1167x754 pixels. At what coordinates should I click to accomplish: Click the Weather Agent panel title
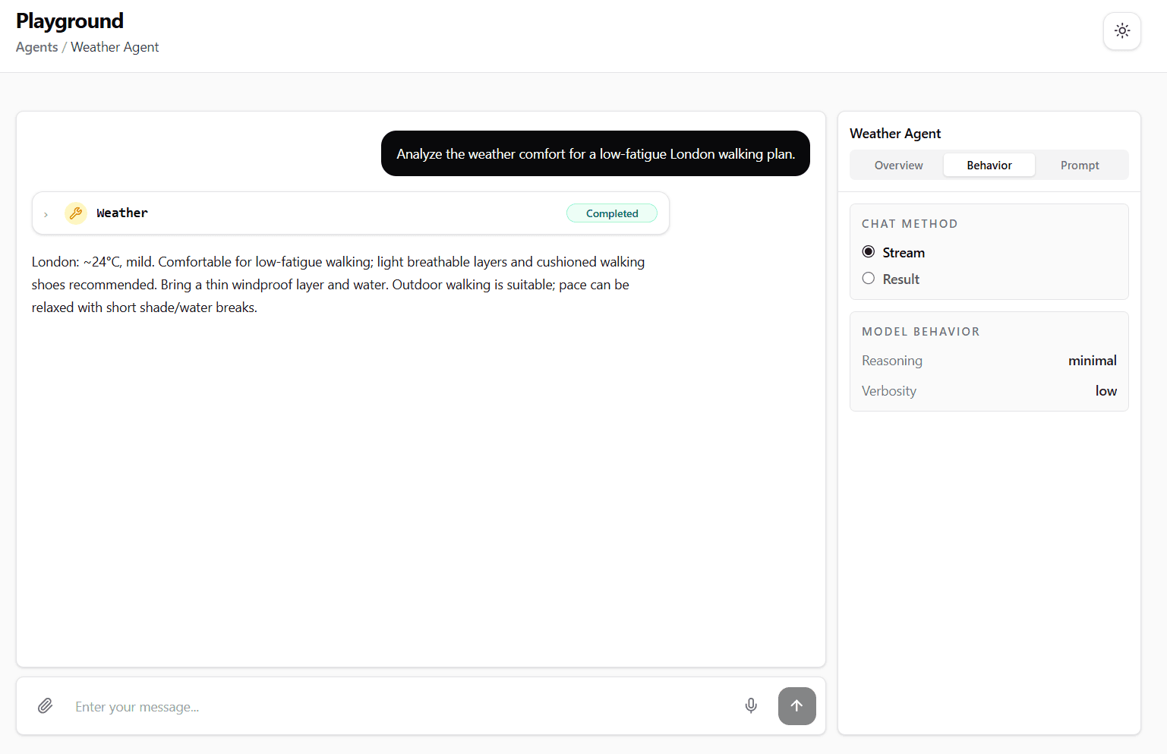click(x=895, y=134)
